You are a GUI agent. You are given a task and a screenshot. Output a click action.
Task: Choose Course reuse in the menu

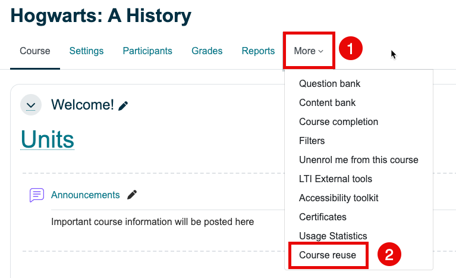[x=328, y=255]
